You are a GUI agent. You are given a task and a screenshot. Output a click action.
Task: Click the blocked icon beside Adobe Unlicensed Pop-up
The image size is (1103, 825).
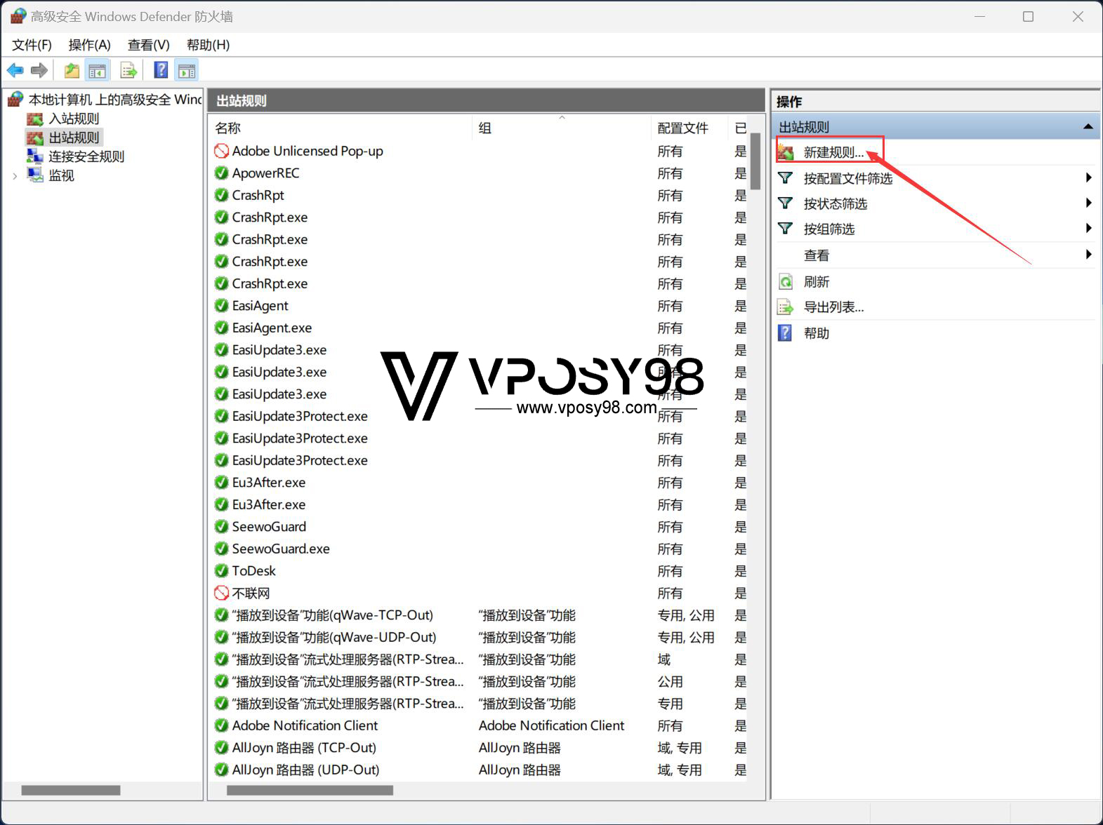tap(221, 151)
